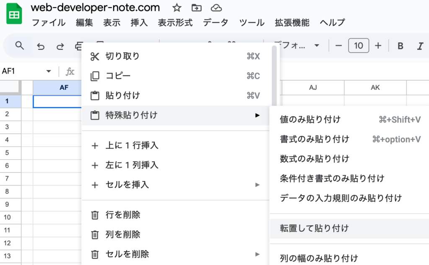Open the データ menu in menu bar
The width and height of the screenshot is (429, 265).
click(x=216, y=23)
